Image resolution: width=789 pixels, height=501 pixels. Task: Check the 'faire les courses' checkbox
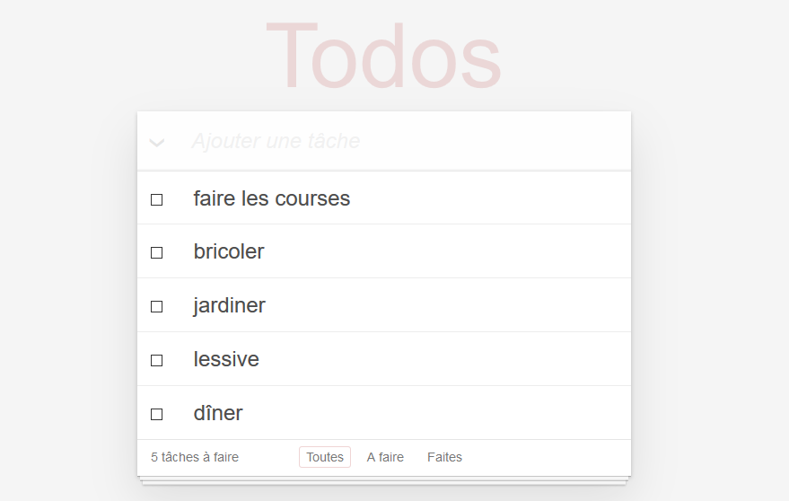156,199
